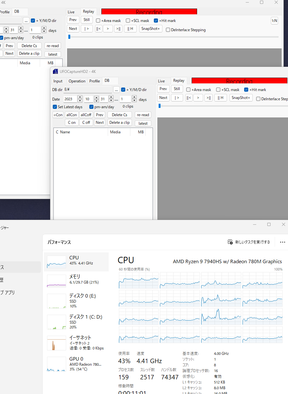288x394 pixels.
Task: Click the '|| H' button in front UFOCaptureHD2 window
Action: tap(220, 98)
